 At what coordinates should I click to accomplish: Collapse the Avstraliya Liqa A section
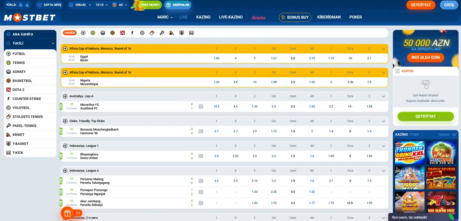pos(384,97)
